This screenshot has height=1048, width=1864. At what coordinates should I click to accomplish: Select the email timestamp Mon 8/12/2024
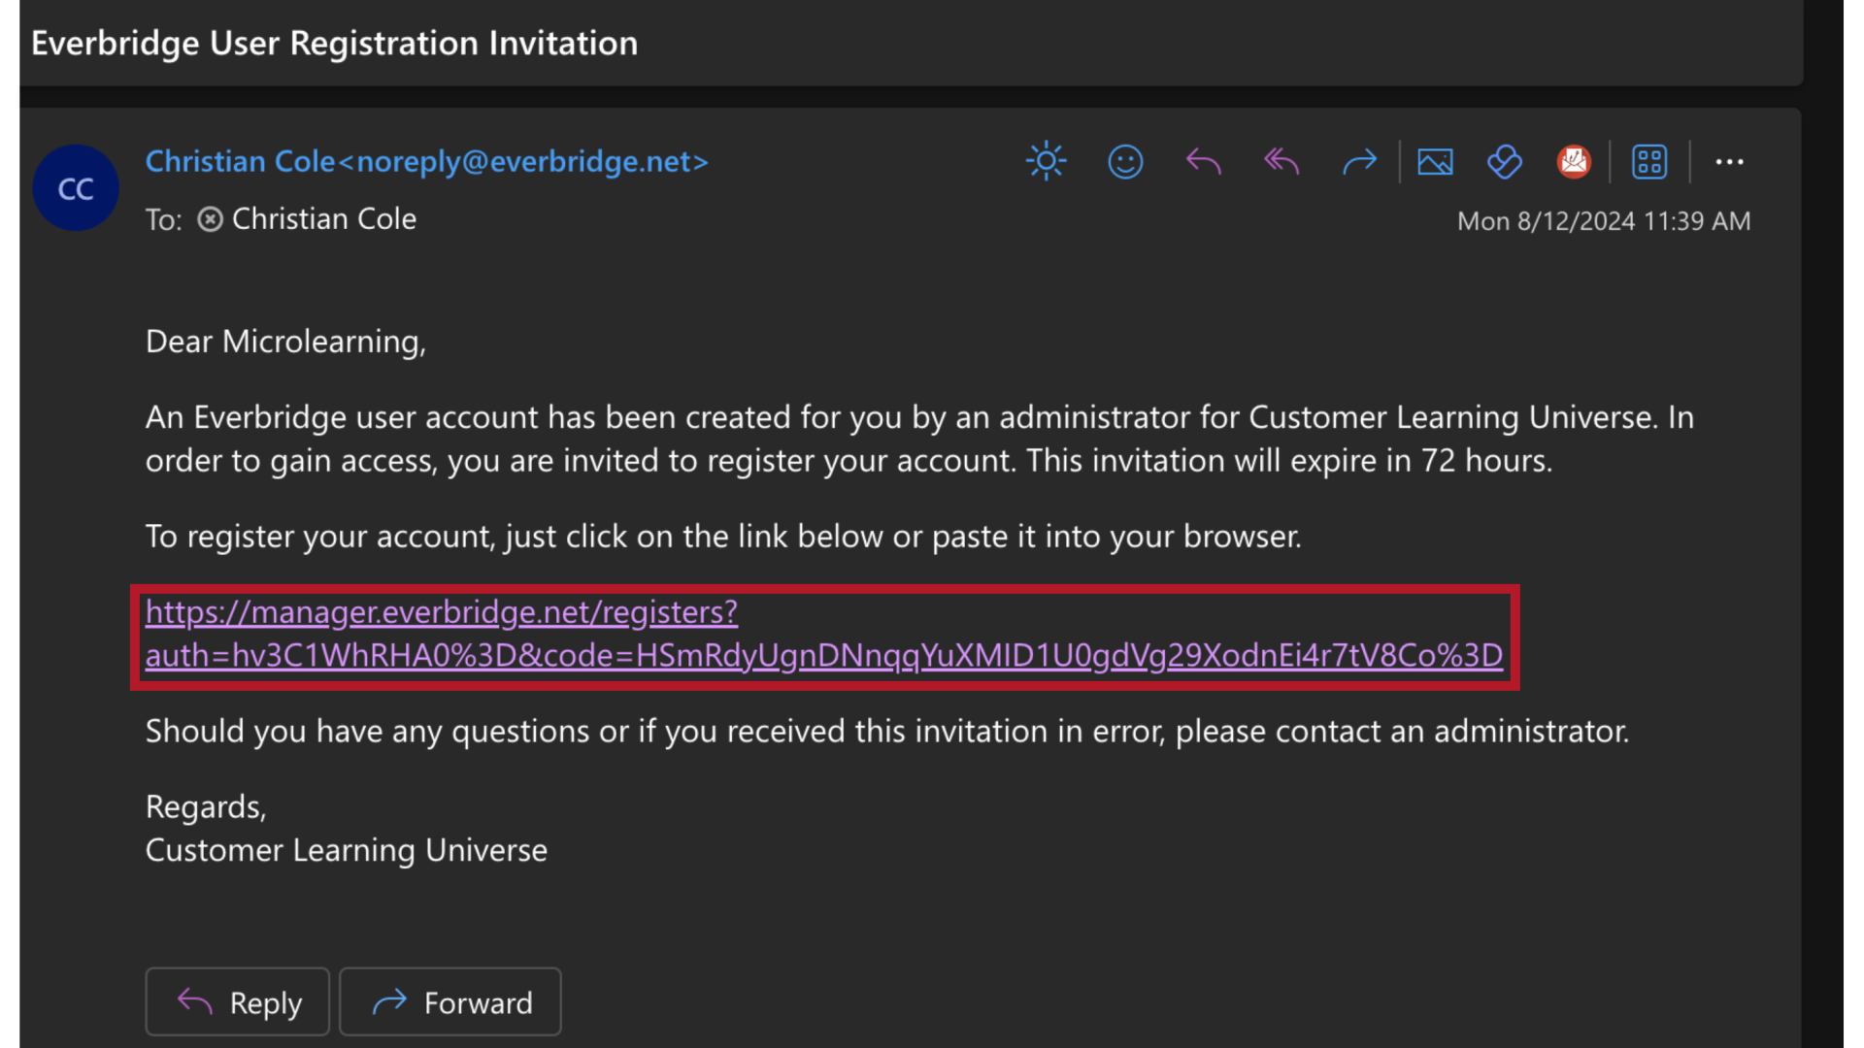coord(1603,220)
